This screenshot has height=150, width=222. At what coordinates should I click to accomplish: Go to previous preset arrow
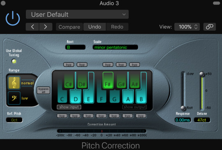click(32, 27)
